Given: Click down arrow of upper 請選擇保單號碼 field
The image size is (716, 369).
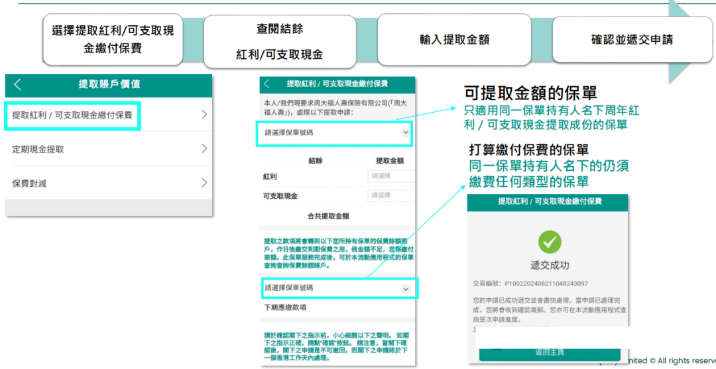Looking at the screenshot, I should [405, 132].
